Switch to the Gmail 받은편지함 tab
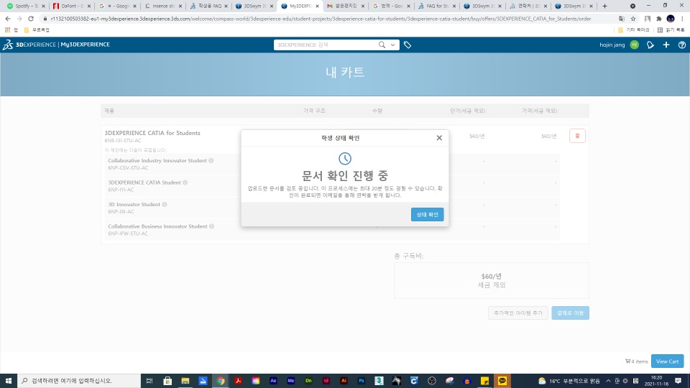Screen dimensions: 690x388 (x=346, y=6)
